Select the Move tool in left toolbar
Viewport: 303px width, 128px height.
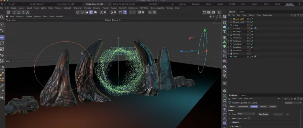(2, 37)
